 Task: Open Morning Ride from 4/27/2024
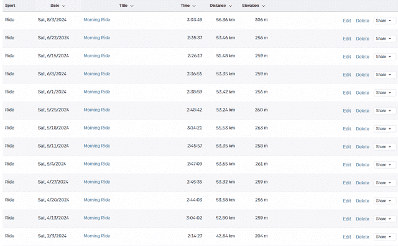coord(97,182)
